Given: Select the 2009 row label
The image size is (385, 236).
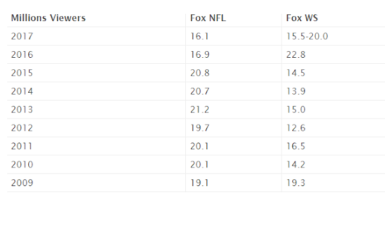Looking at the screenshot, I should [x=22, y=183].
